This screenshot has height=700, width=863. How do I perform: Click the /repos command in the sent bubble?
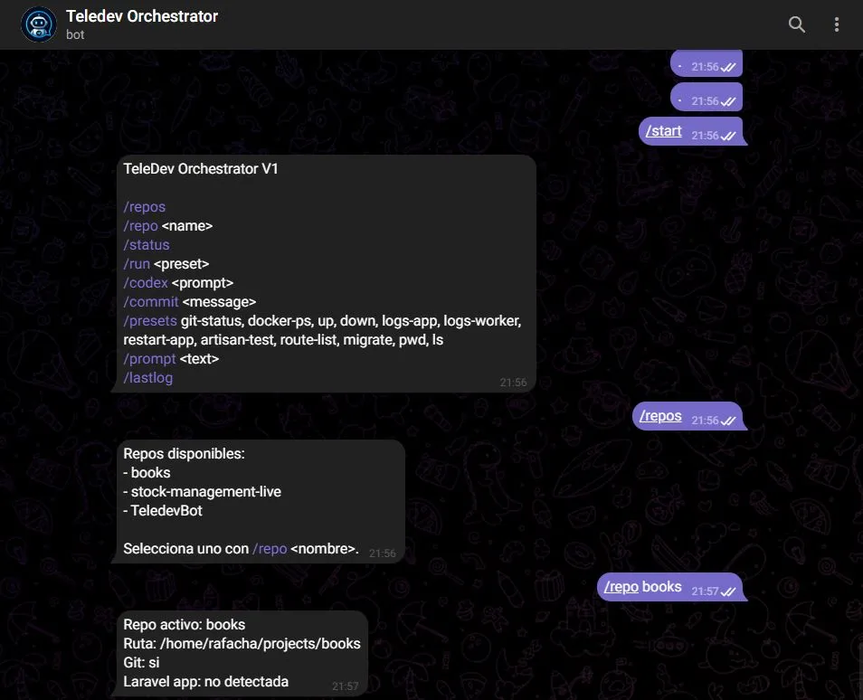[x=660, y=416]
